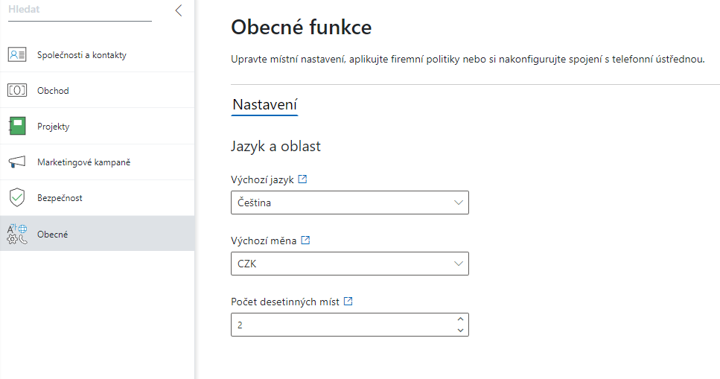The width and height of the screenshot is (720, 379).
Task: Increase decimal places with the up arrow
Action: coord(460,319)
